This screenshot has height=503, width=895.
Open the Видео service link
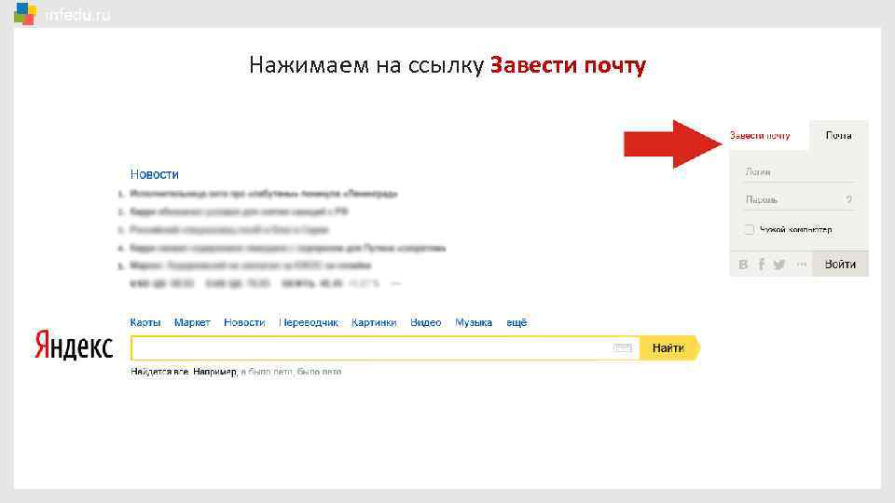tap(426, 322)
